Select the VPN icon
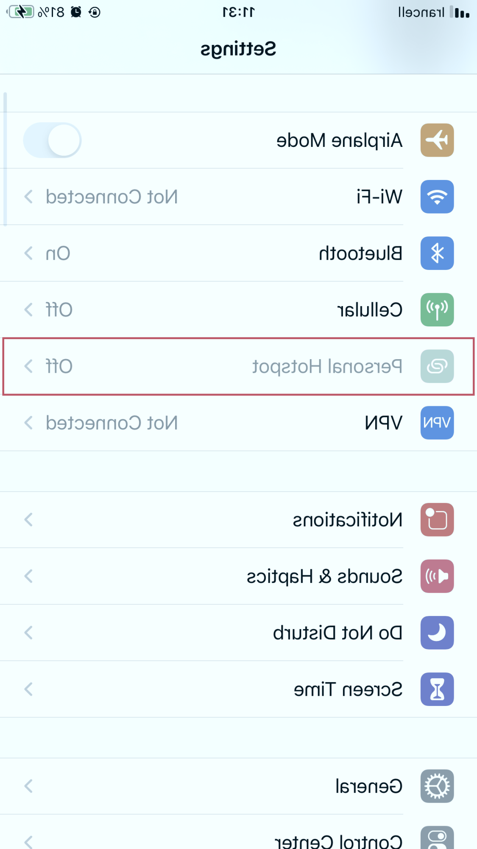This screenshot has width=477, height=849. [437, 423]
